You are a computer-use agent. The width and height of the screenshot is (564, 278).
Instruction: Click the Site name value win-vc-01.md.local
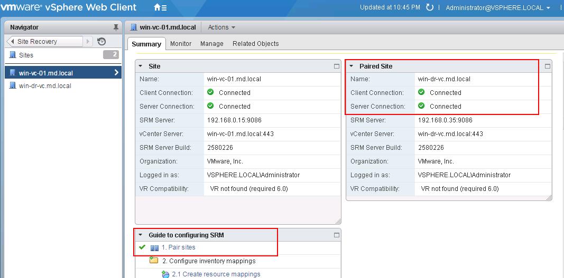234,79
